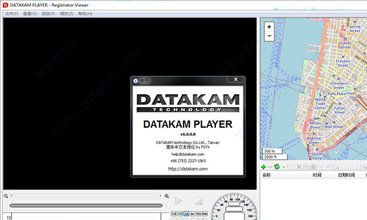
Task: Click the speedometer gauge
Action: pyautogui.click(x=234, y=207)
